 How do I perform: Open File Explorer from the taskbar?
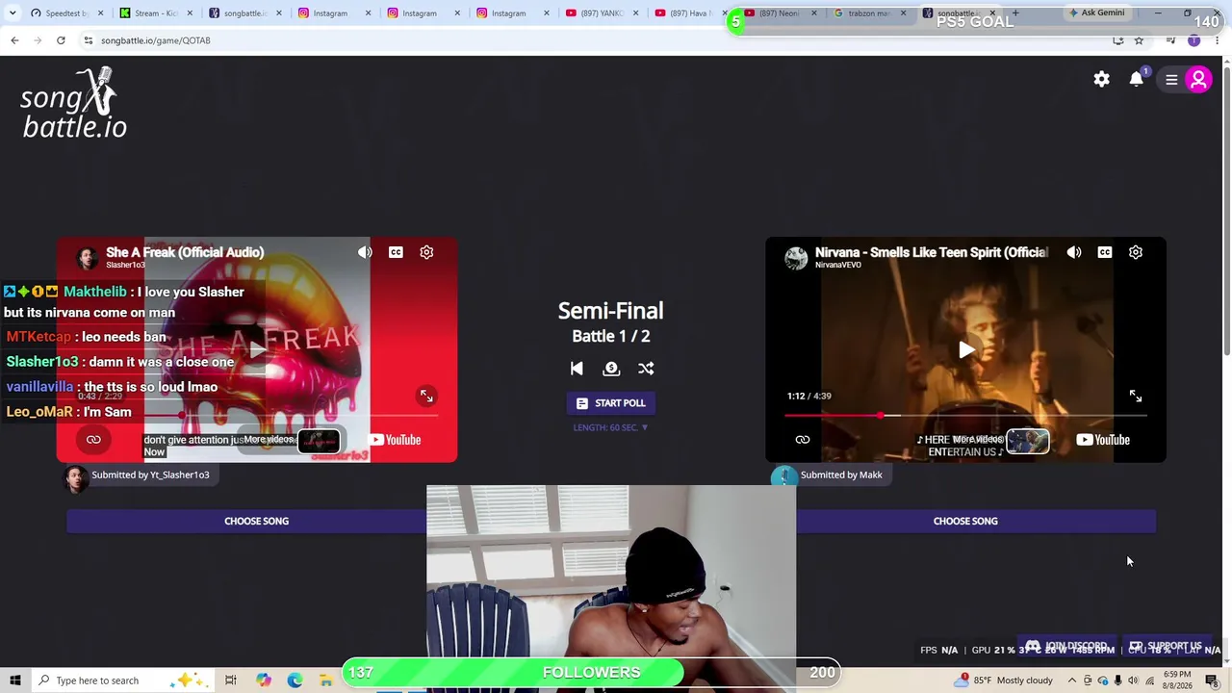pos(326,680)
